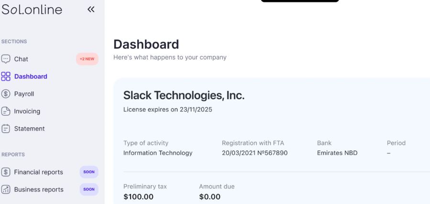Click the Chat speech bubble icon
This screenshot has width=430, height=204.
click(x=5, y=59)
